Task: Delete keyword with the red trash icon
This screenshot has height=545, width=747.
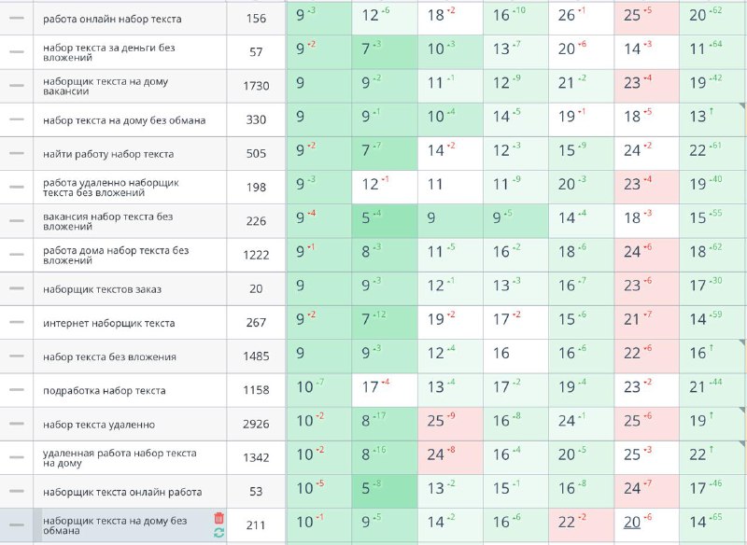Action: click(219, 518)
